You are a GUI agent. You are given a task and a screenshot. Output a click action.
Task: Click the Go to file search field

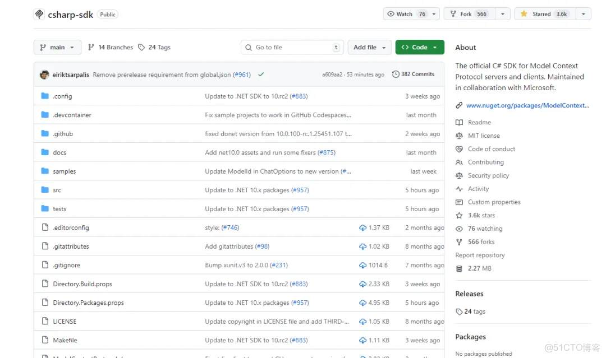292,48
